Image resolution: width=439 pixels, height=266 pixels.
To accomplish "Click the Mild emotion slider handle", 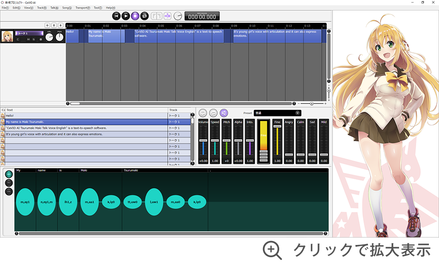I will (324, 155).
